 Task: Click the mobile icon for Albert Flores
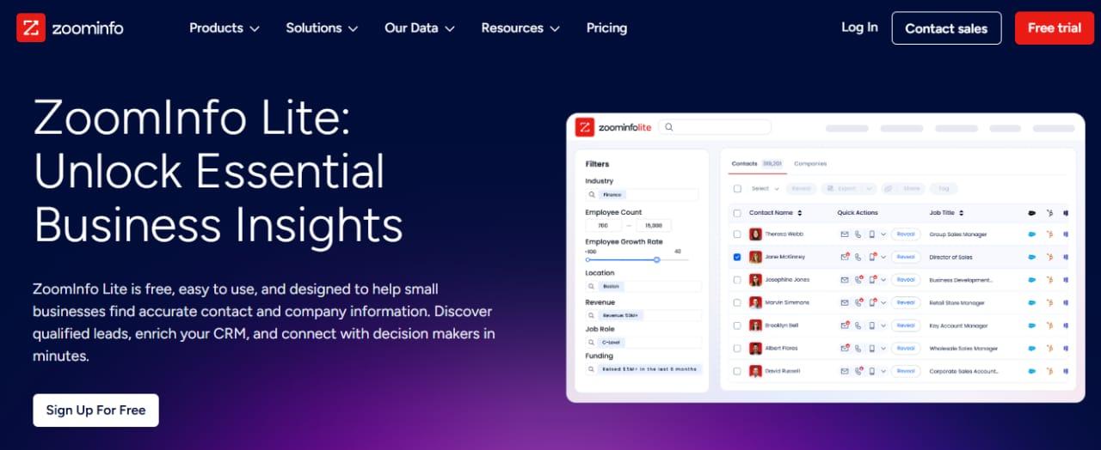click(871, 348)
